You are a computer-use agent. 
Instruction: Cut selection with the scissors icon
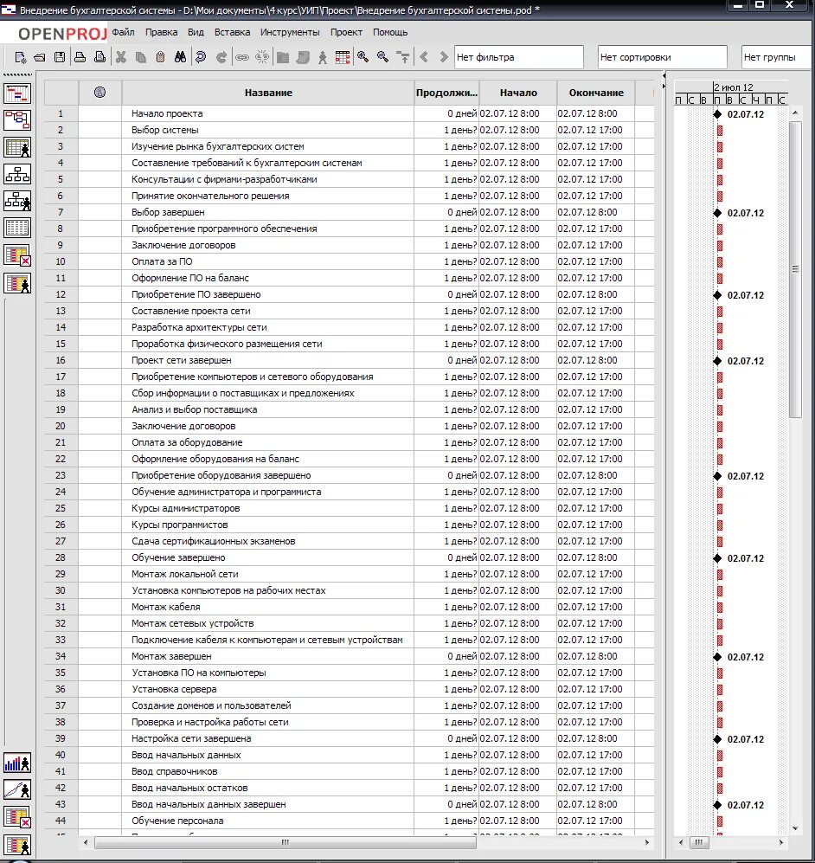pos(121,57)
